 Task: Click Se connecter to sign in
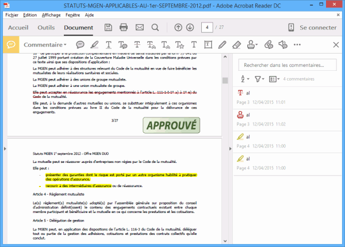pos(318,28)
